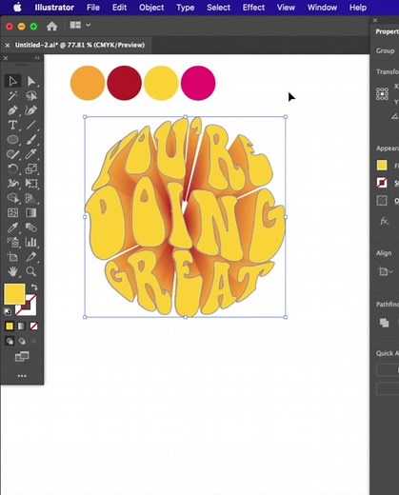Open the Window menu
The width and height of the screenshot is (399, 495).
point(322,8)
